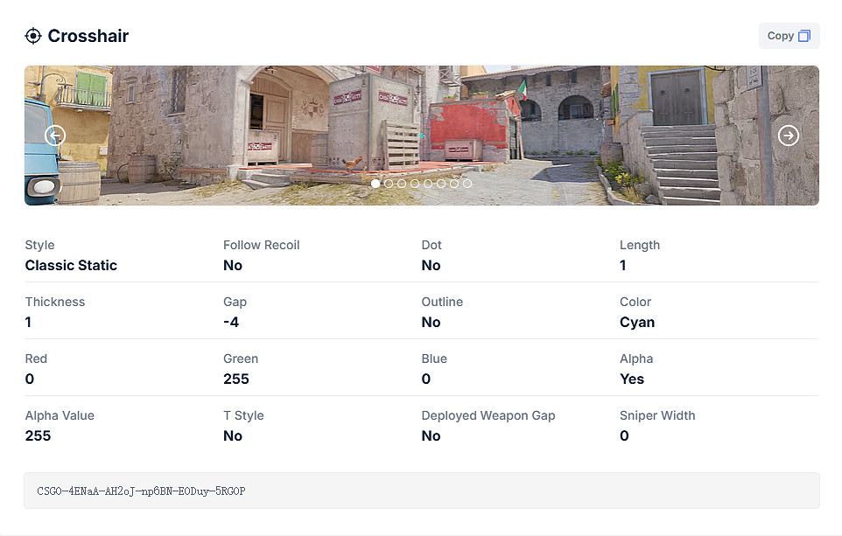Screen dimensions: 842x536
Task: Click the Alpha Value 255 text
Action: (x=39, y=436)
